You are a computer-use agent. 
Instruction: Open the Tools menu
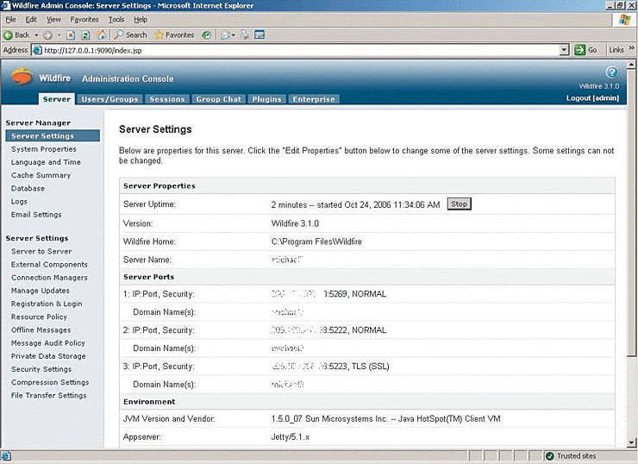pyautogui.click(x=116, y=19)
